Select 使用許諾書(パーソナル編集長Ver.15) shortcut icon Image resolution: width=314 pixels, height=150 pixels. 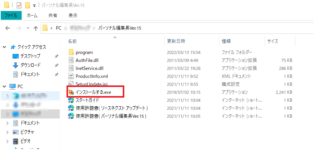(71, 116)
